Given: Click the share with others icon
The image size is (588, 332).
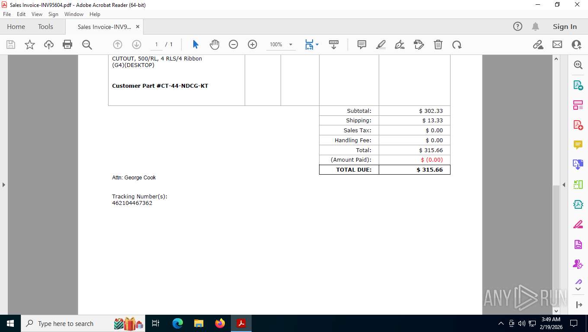Looking at the screenshot, I should tap(576, 45).
